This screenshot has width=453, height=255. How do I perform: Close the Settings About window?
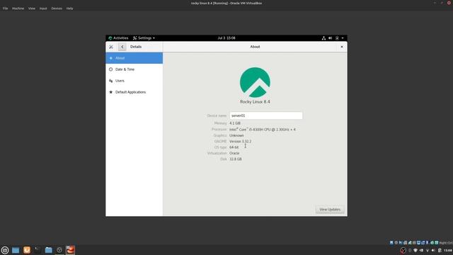[x=342, y=47]
